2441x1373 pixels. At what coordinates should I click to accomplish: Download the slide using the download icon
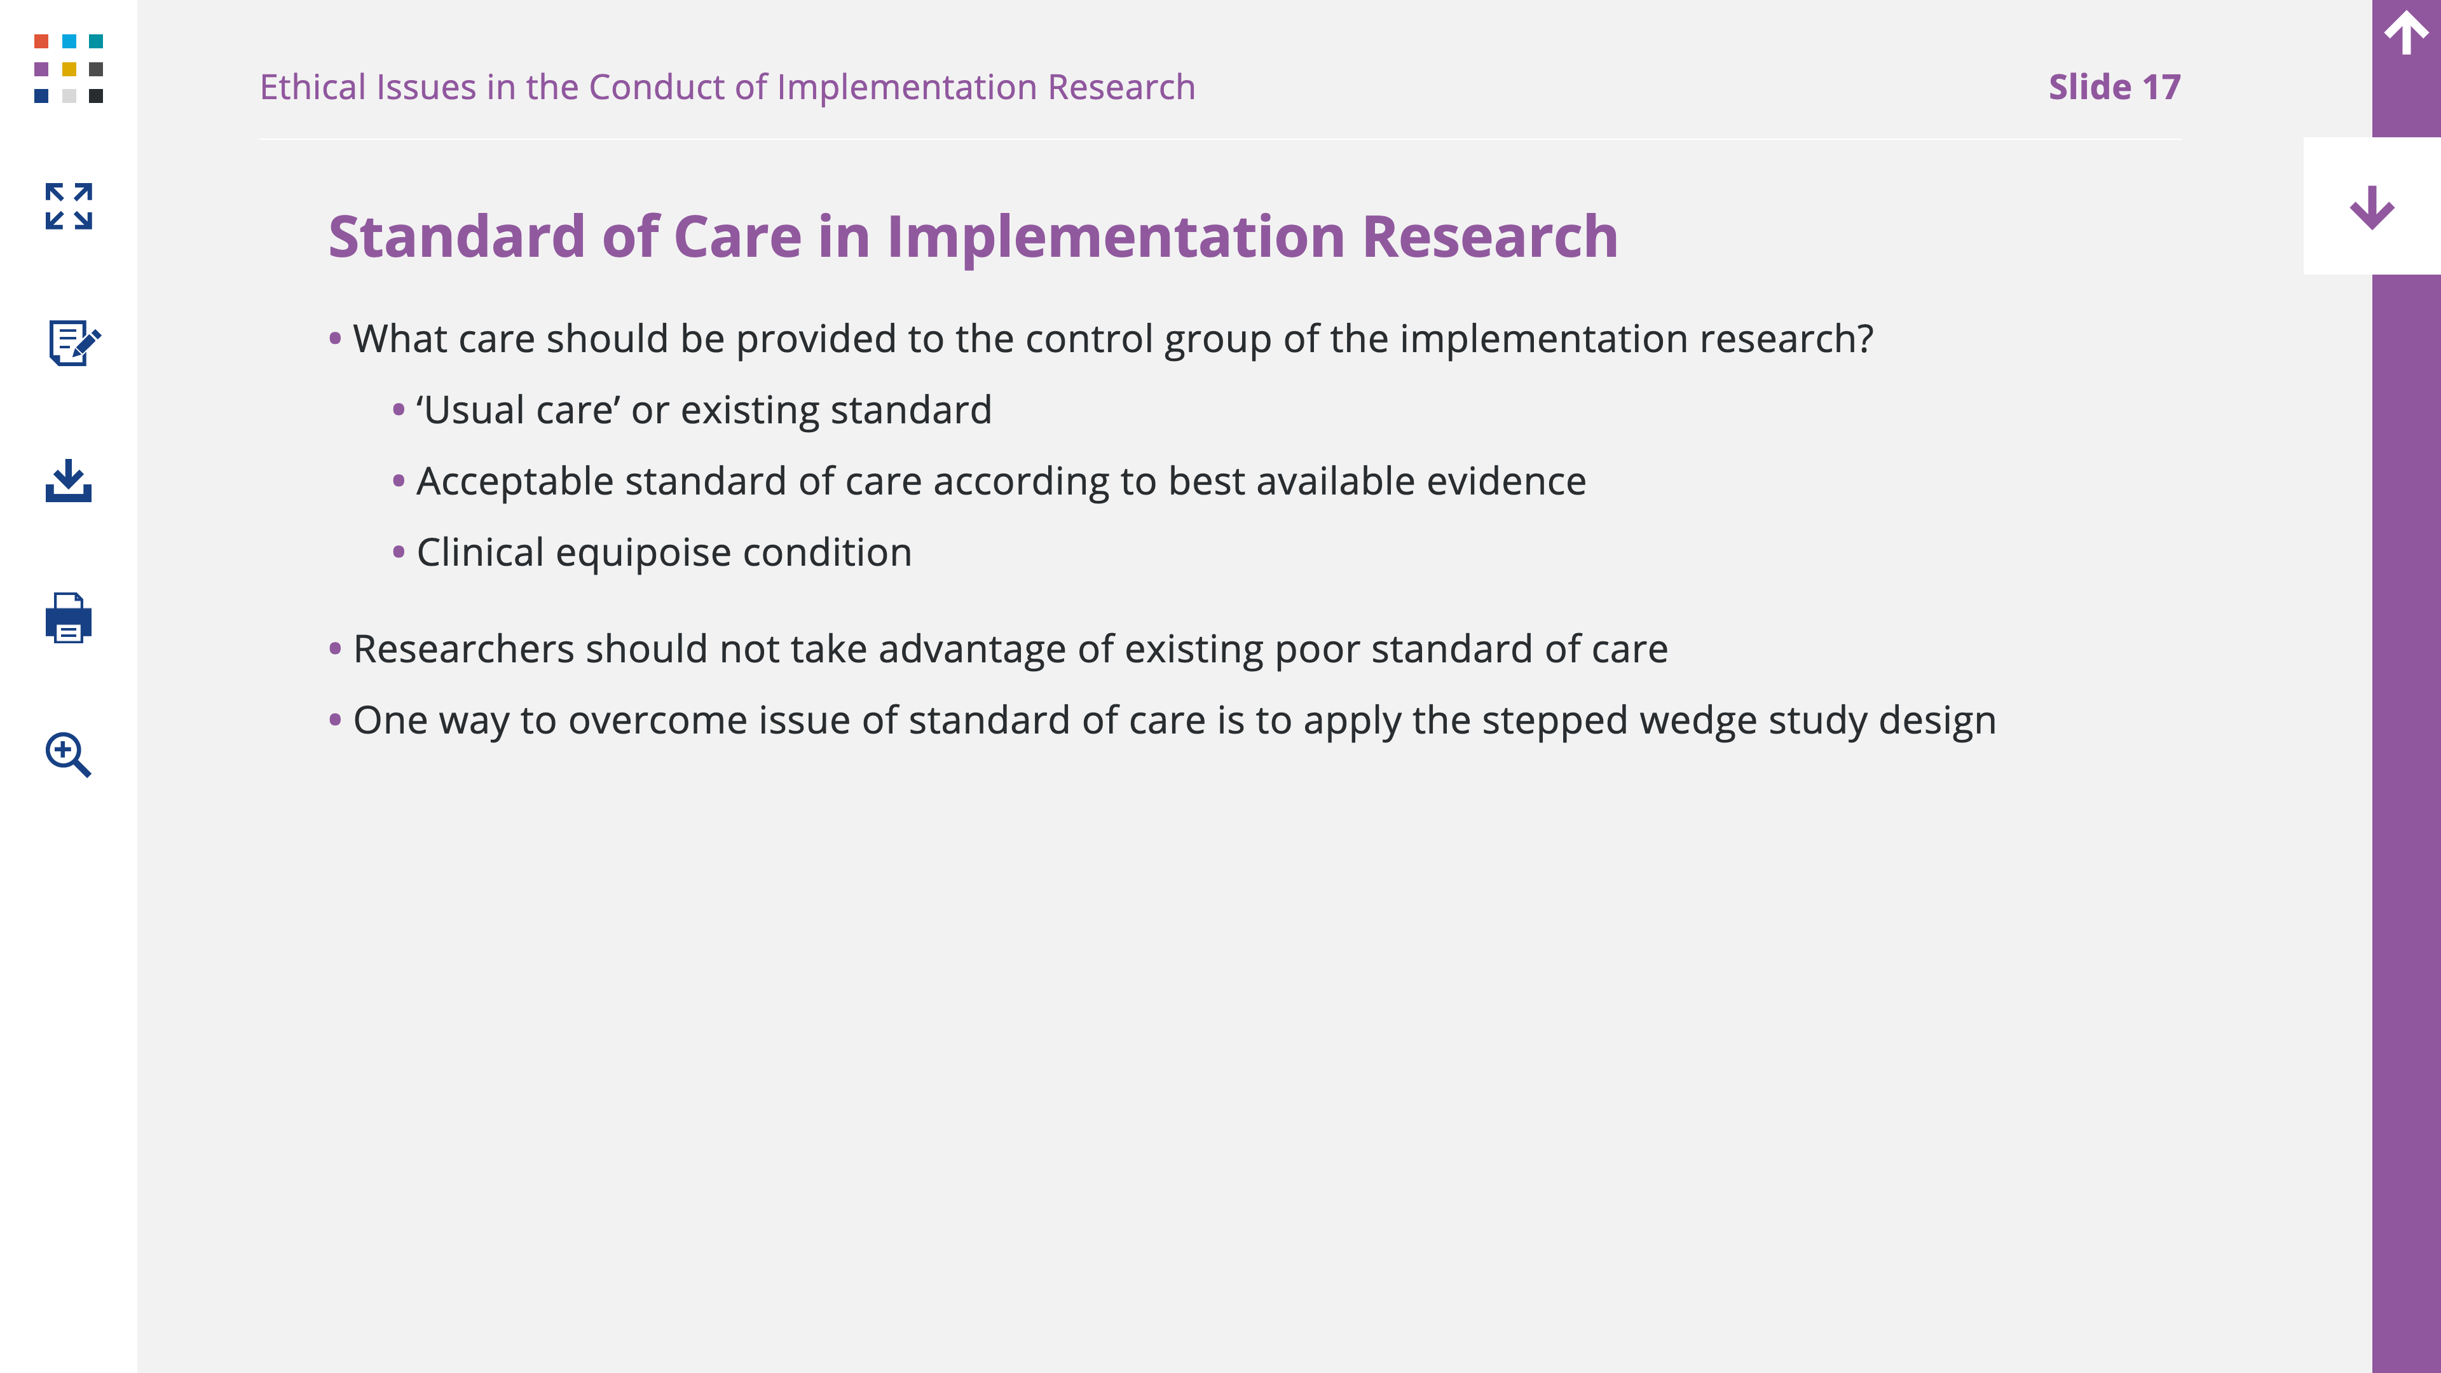pos(68,481)
